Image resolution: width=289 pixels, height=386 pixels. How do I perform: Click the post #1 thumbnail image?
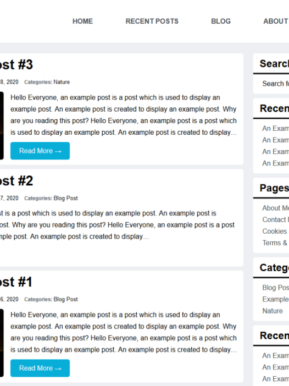coord(2,343)
